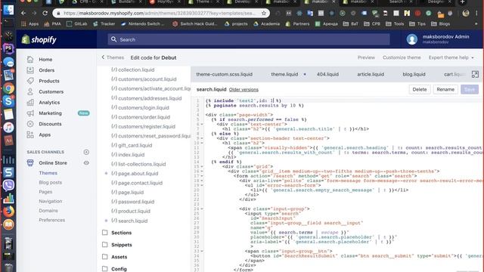The image size is (484, 272).
Task: Switch to theme-custom.scss.liquid tab
Action: [x=225, y=74]
